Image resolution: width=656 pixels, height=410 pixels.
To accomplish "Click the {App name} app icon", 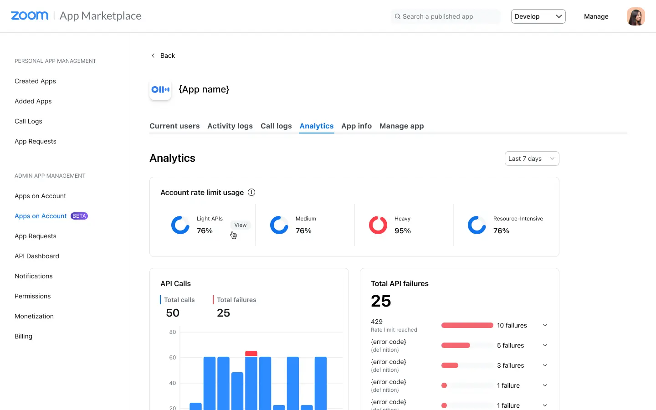I will [160, 89].
